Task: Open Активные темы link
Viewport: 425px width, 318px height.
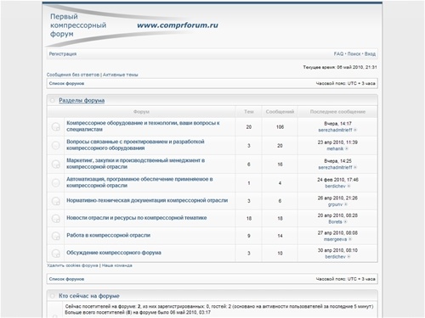Action: pyautogui.click(x=120, y=75)
